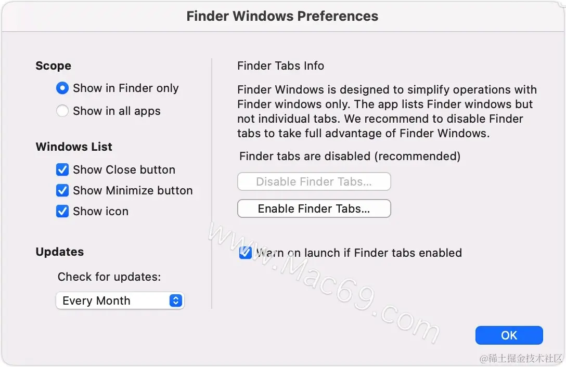Viewport: 566px width, 367px height.
Task: Click the greyed-out Disable Finder Tabs… button
Action: click(314, 181)
